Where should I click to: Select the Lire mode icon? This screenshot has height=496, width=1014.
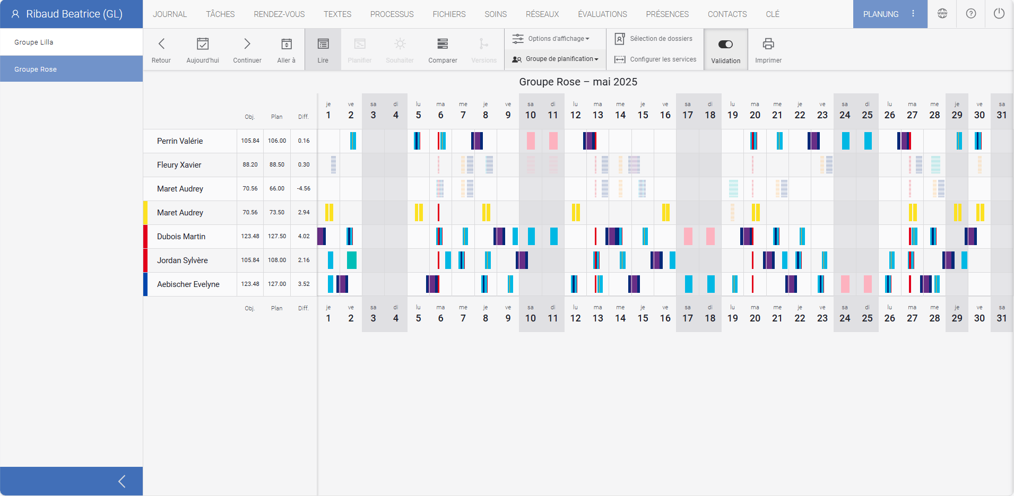(x=323, y=49)
